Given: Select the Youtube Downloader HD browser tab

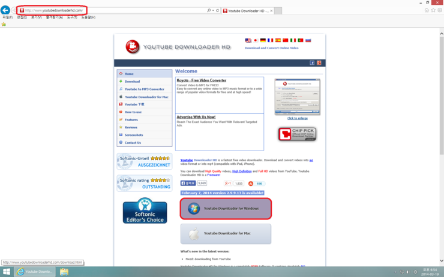Looking at the screenshot, I should click(x=247, y=11).
